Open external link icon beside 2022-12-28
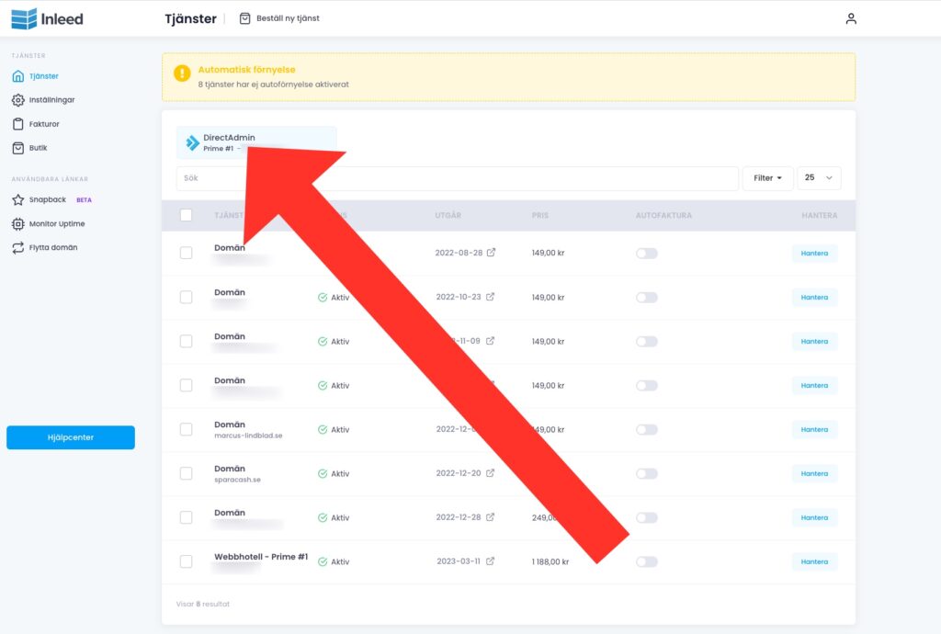This screenshot has height=634, width=941. [x=491, y=517]
